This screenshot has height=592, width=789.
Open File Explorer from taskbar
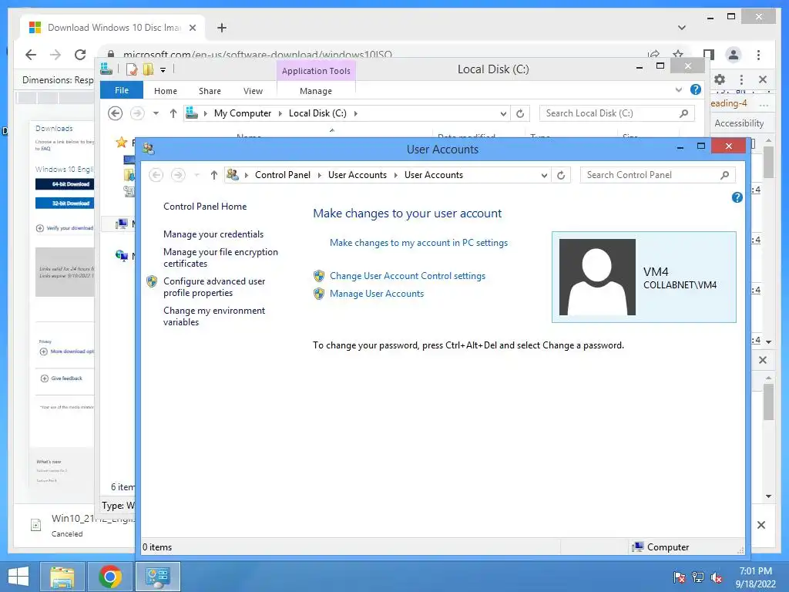click(x=62, y=577)
